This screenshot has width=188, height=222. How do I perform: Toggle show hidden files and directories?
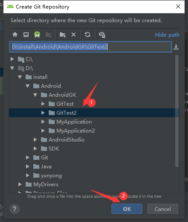point(102,35)
